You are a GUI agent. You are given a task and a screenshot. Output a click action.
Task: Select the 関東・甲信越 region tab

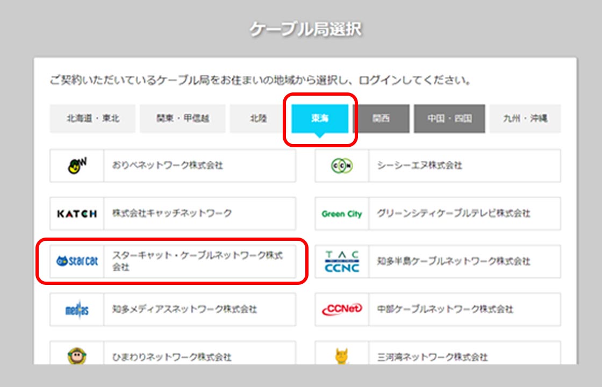(182, 119)
